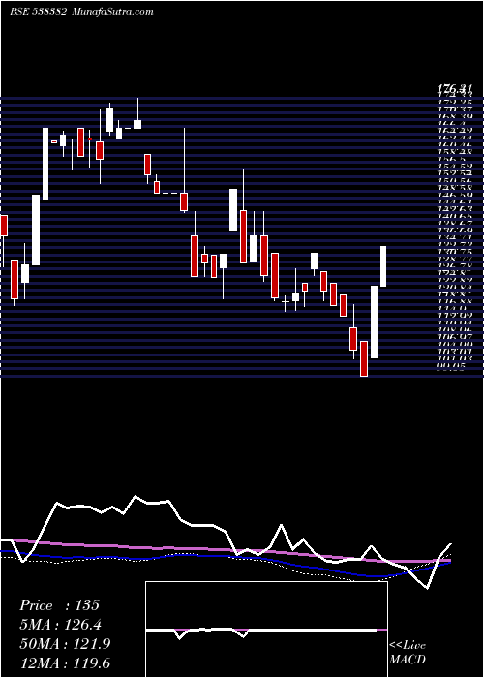
Task: Click the 'Price : 135' readout
Action: pyautogui.click(x=60, y=605)
